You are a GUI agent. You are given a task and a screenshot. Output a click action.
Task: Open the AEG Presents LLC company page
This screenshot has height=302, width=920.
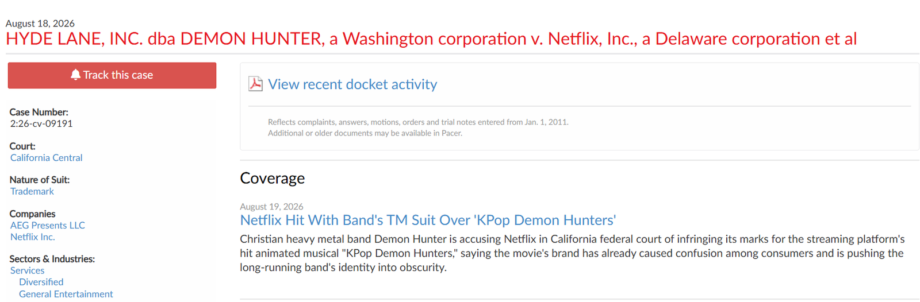click(x=47, y=225)
